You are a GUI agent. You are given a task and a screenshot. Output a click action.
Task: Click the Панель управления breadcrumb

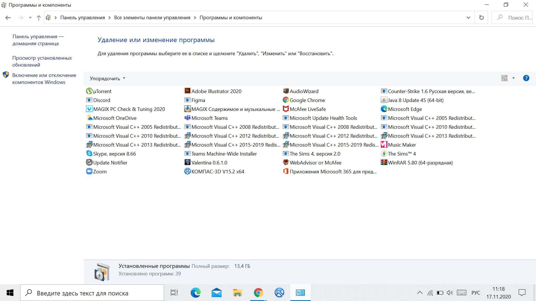click(82, 18)
